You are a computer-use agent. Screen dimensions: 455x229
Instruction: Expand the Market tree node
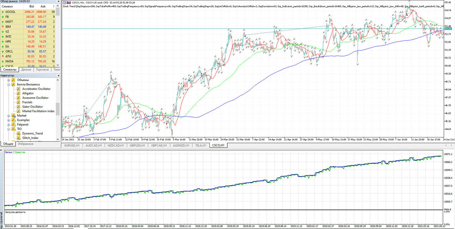(x=8, y=116)
